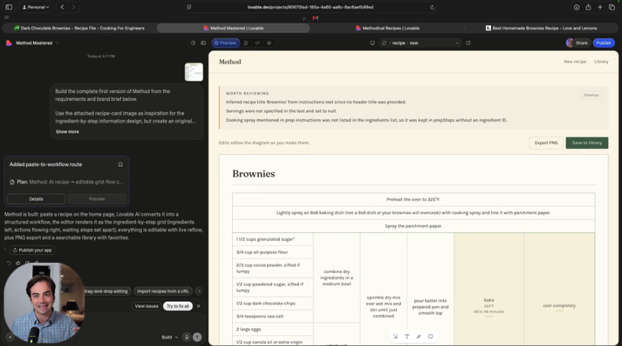Click the Export PNG button
Image resolution: width=622 pixels, height=346 pixels.
point(546,143)
